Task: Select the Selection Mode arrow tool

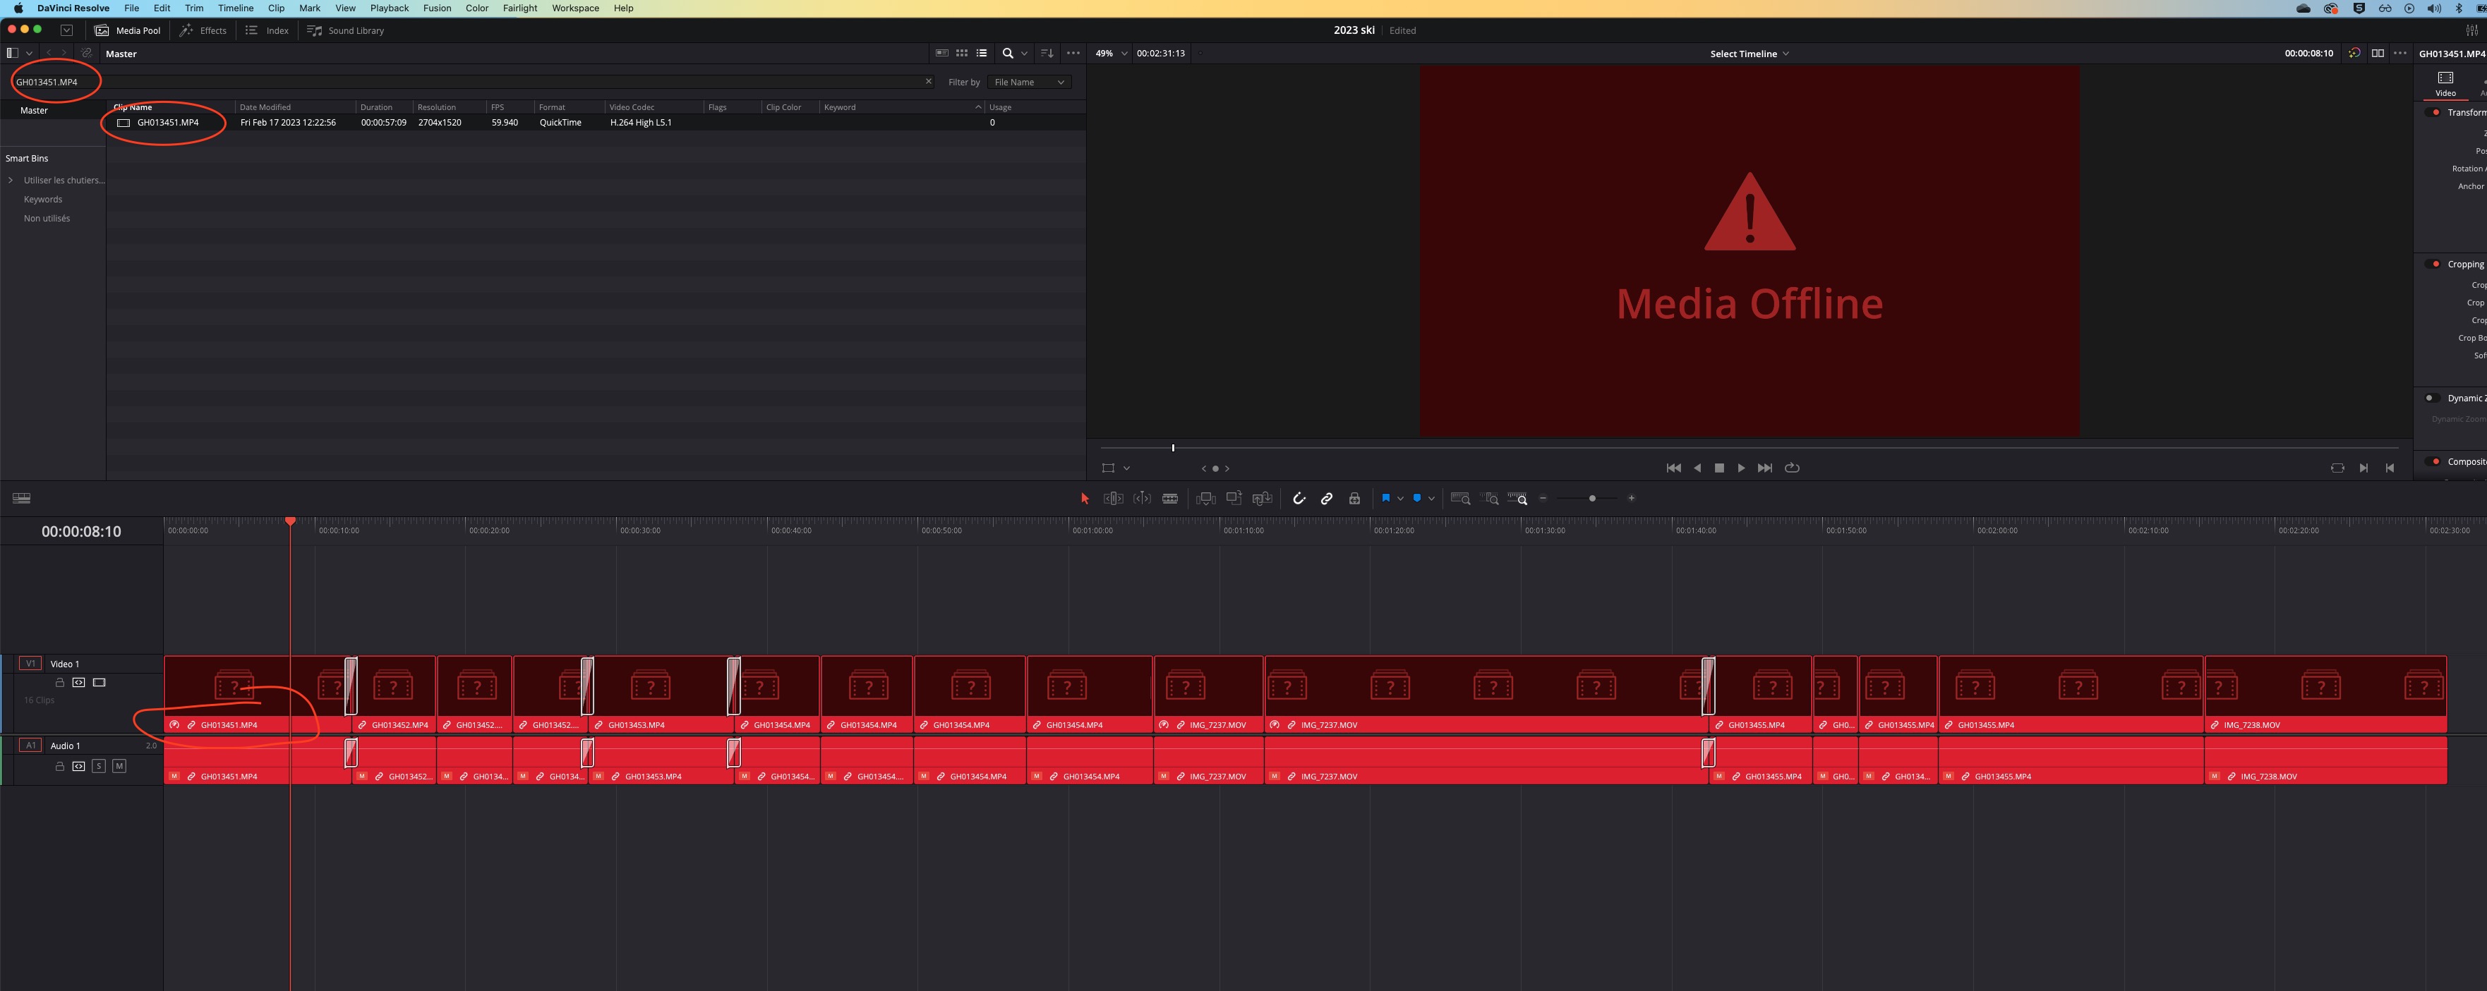Action: coord(1084,498)
